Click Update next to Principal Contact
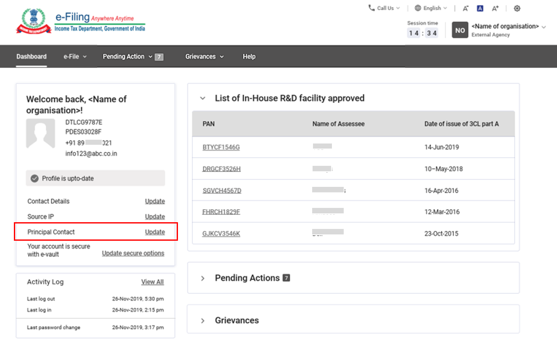Viewport: 557px width, 343px height. [x=155, y=232]
